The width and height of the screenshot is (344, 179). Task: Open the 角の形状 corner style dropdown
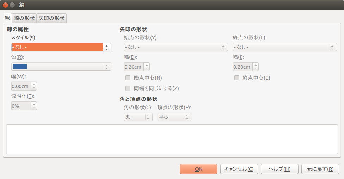pyautogui.click(x=138, y=117)
